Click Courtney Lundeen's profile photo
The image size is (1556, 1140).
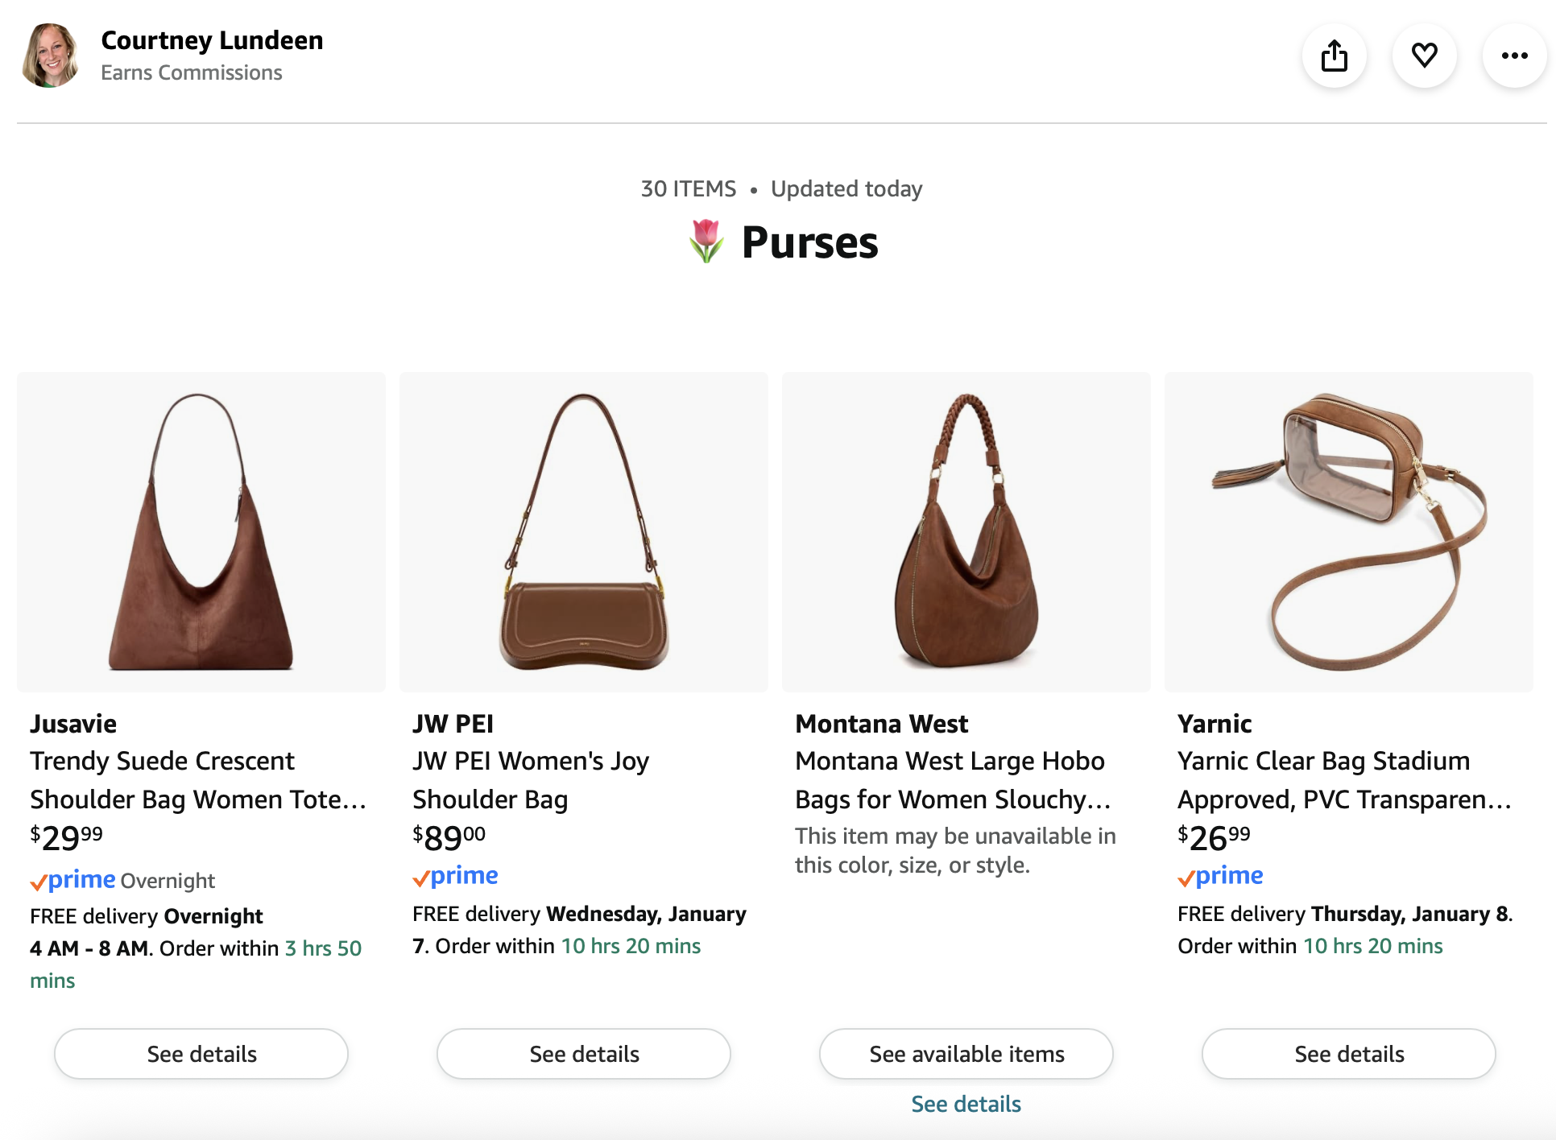click(x=51, y=56)
